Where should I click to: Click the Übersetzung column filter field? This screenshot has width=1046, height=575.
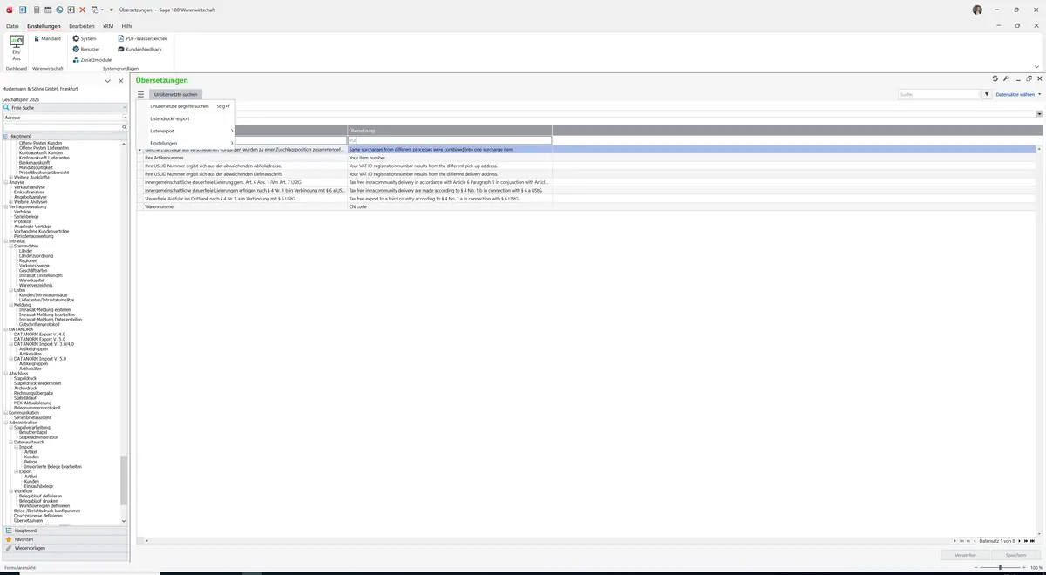(450, 140)
